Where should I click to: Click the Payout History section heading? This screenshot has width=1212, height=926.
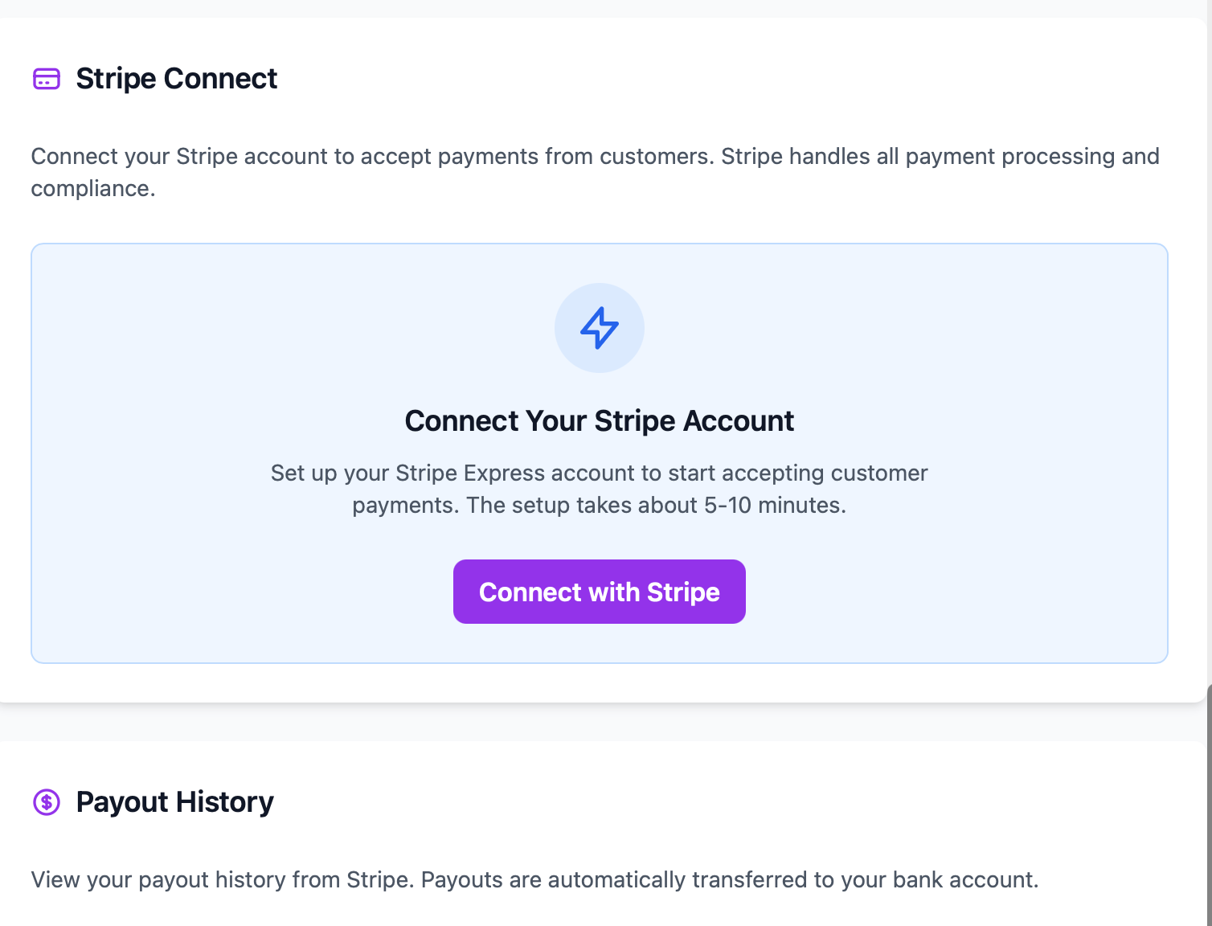pos(174,802)
